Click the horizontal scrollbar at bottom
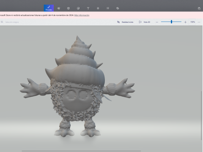 tap(81, 151)
